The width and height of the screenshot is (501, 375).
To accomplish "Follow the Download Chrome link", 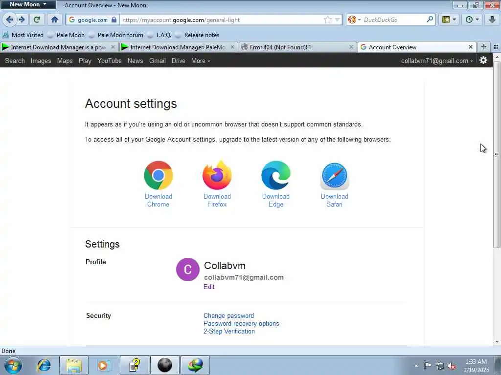I will coord(158,200).
